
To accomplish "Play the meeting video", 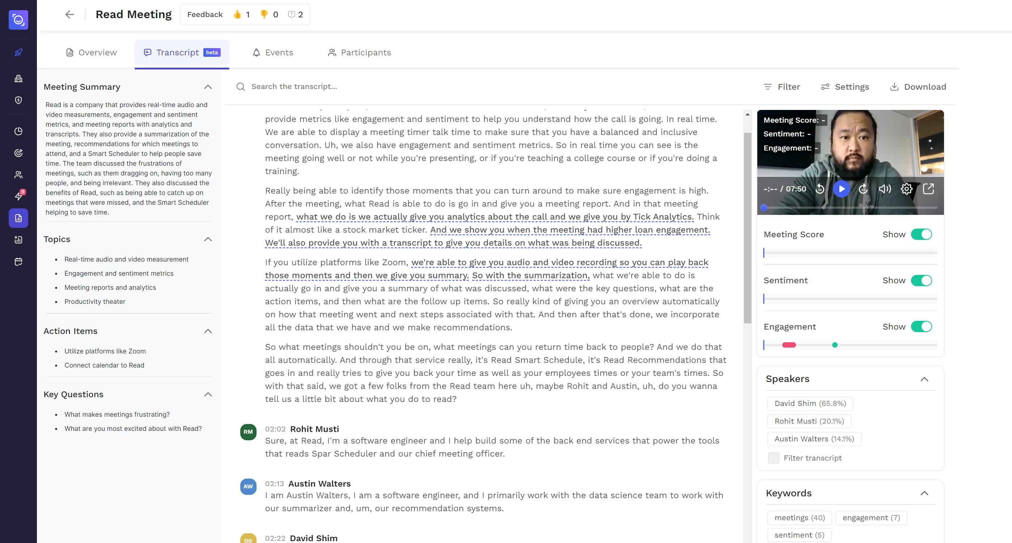I will click(x=842, y=189).
